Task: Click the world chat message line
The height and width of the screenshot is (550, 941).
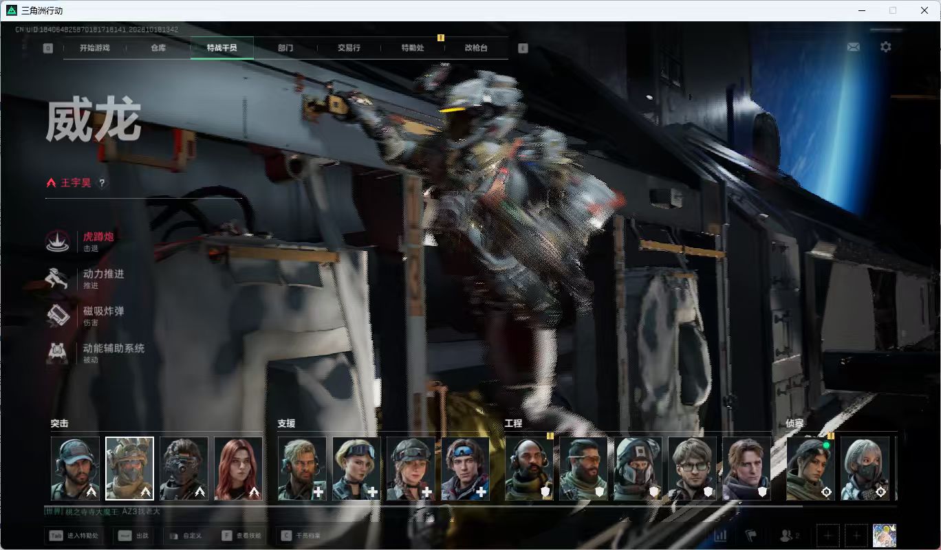Action: 102,511
